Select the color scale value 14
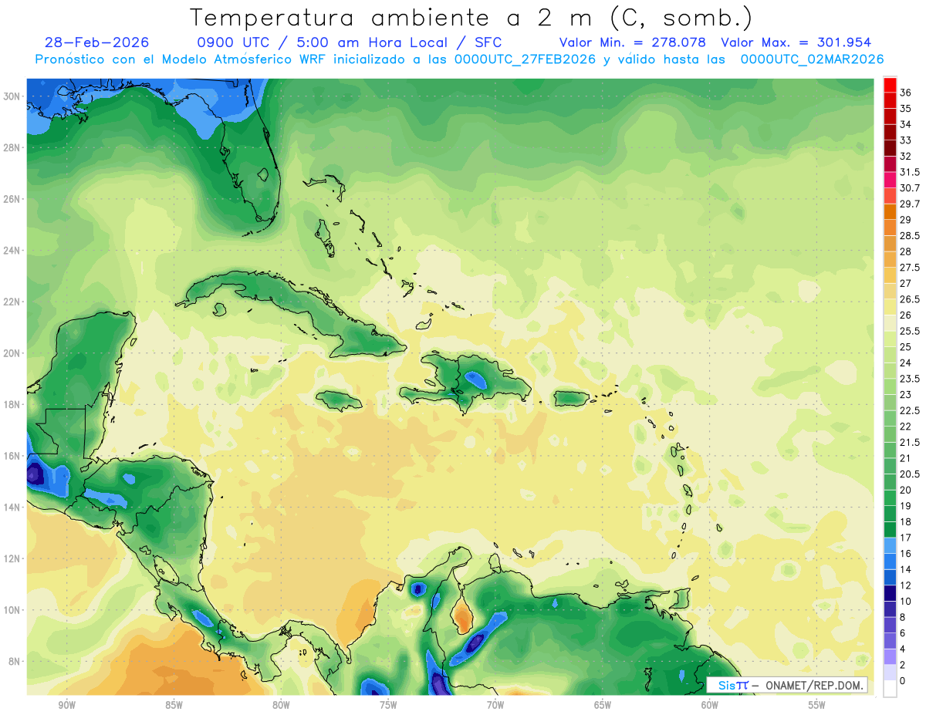This screenshot has height=715, width=926. click(x=906, y=569)
